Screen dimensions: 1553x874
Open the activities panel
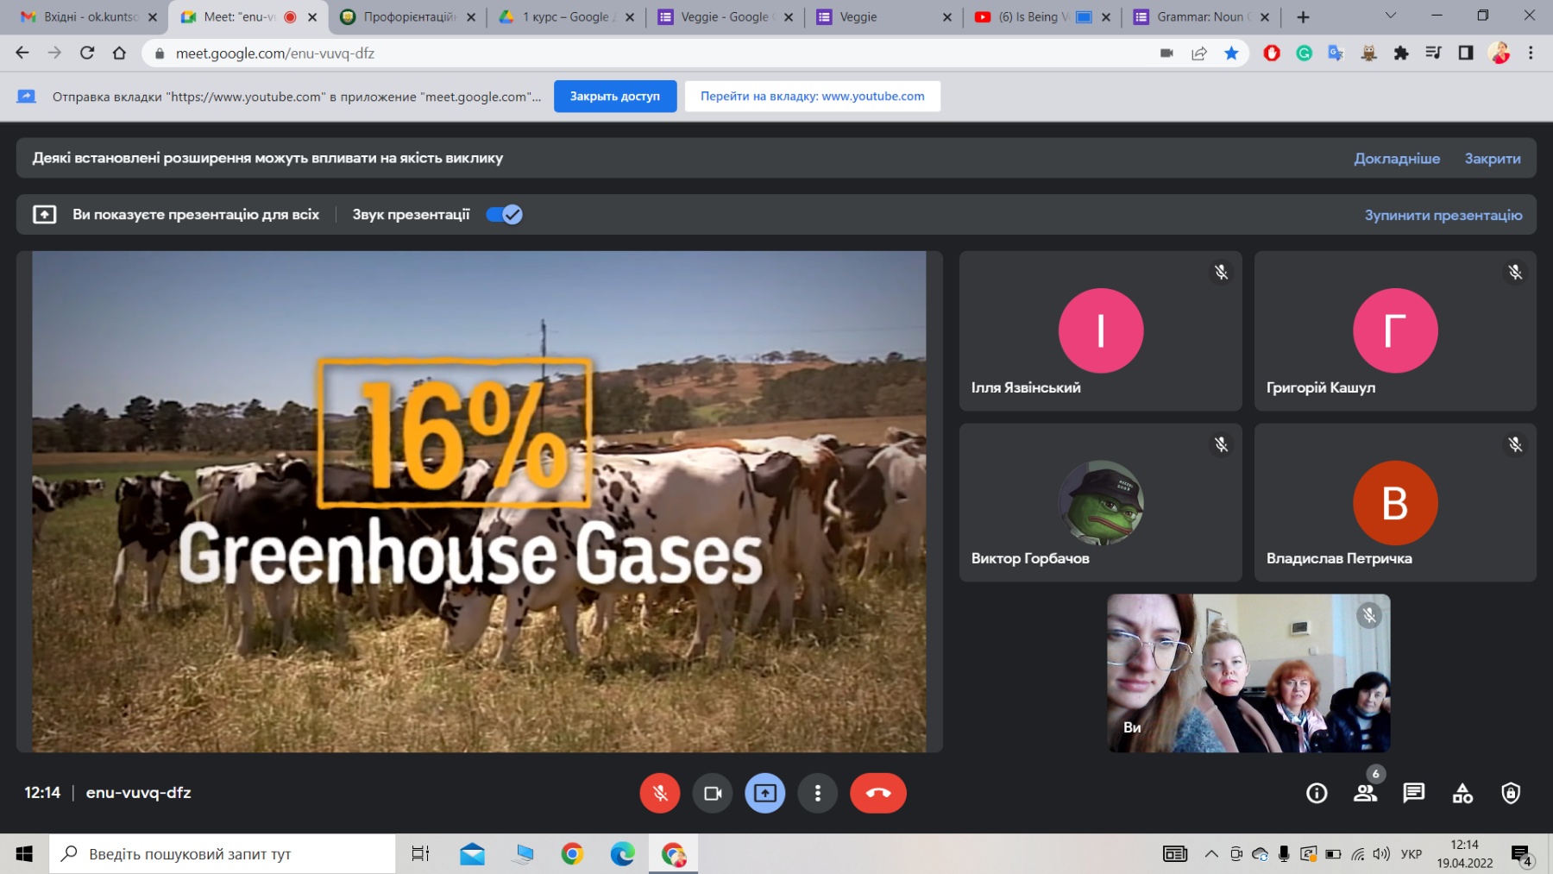point(1462,793)
